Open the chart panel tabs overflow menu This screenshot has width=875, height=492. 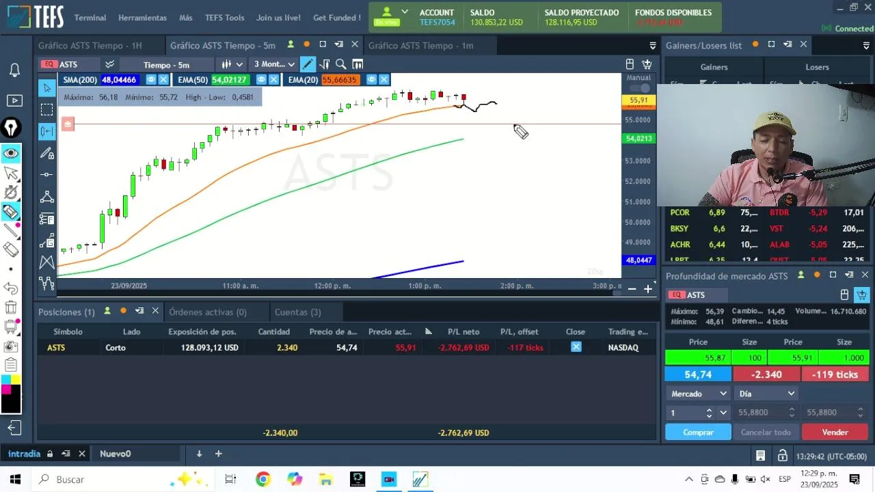pos(652,46)
